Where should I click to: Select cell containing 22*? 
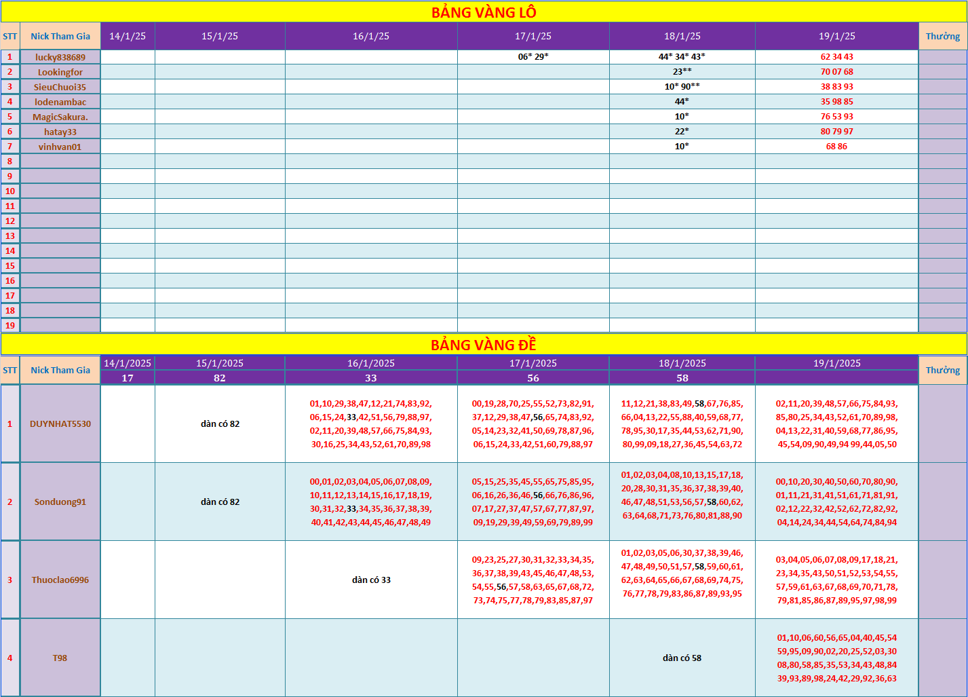(x=682, y=132)
